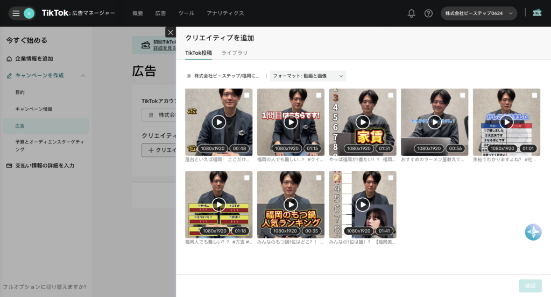The height and width of the screenshot is (297, 551).
Task: Select checkbox on 福岡人でも難しい 方言 video
Action: (x=246, y=178)
